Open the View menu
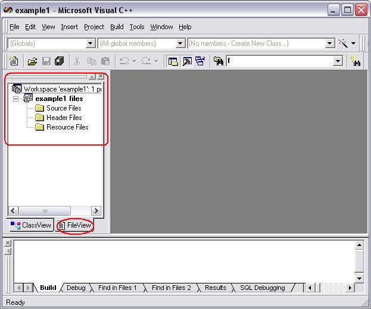 (48, 27)
